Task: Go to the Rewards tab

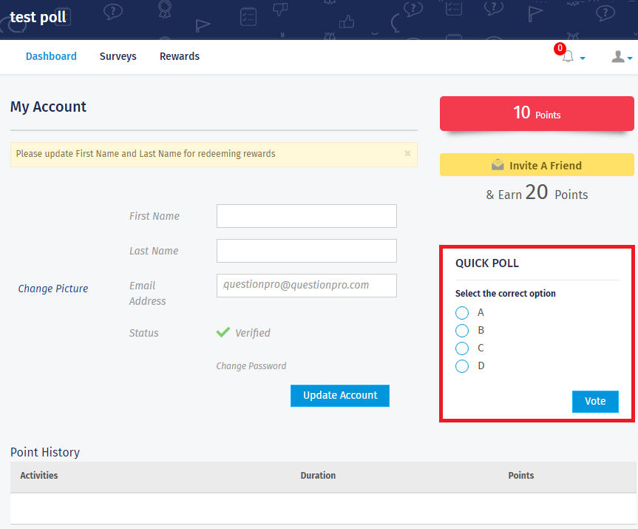Action: pos(180,56)
